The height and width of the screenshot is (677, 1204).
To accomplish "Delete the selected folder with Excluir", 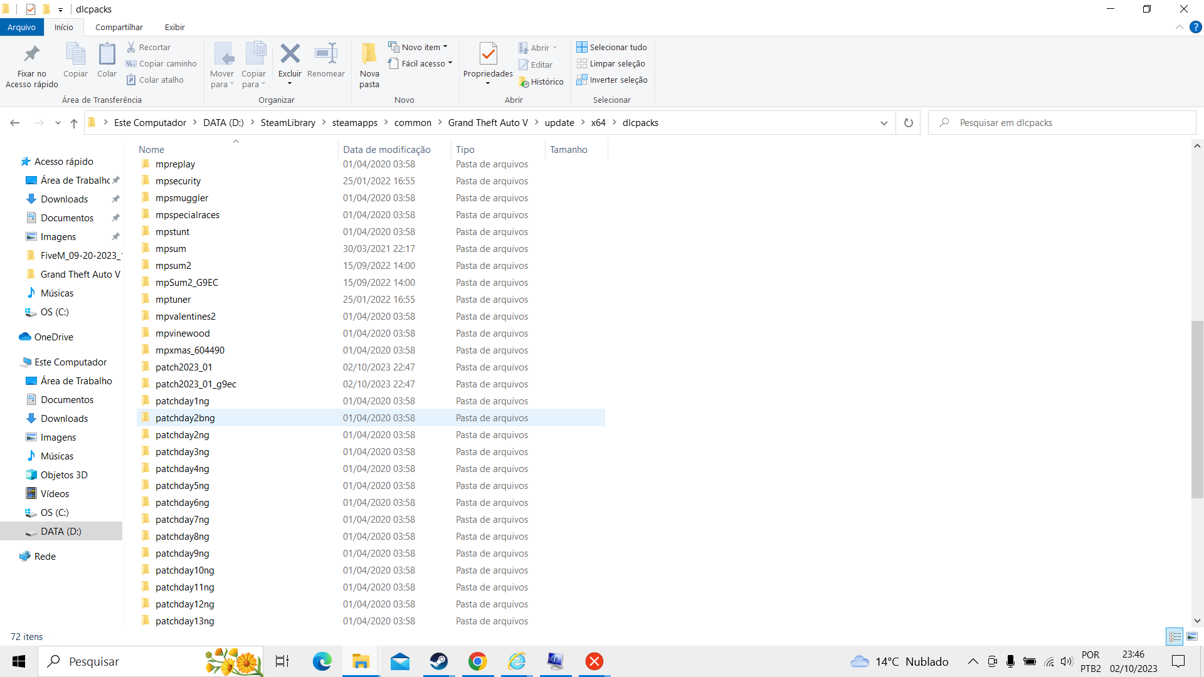I will (x=290, y=65).
